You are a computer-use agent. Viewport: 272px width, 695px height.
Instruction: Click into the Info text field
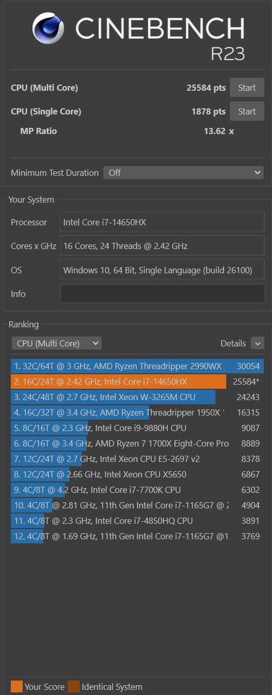point(162,294)
